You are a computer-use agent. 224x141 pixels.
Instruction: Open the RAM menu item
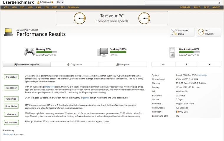pyautogui.click(x=38, y=7)
